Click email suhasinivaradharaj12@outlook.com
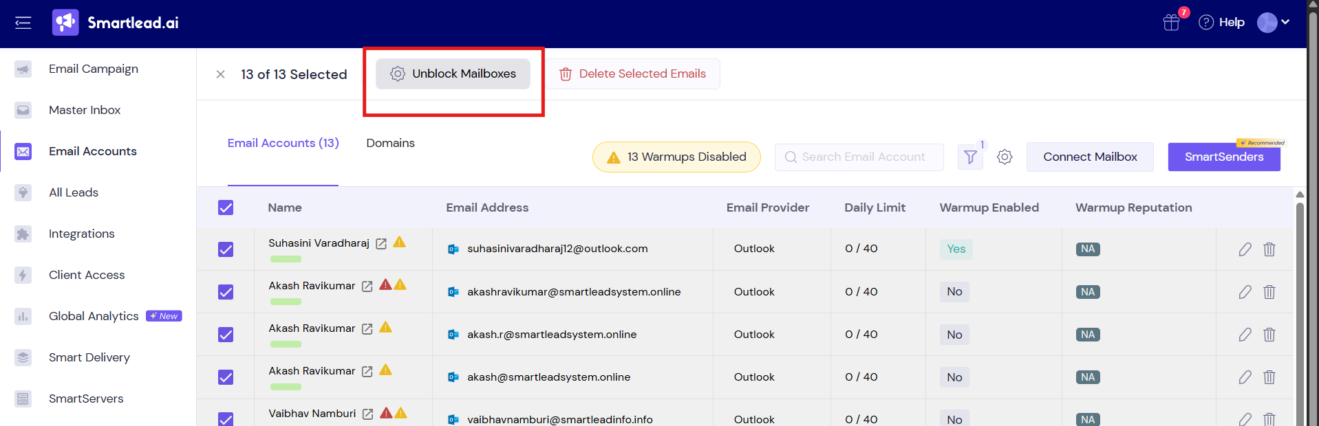Image resolution: width=1319 pixels, height=426 pixels. pos(557,249)
